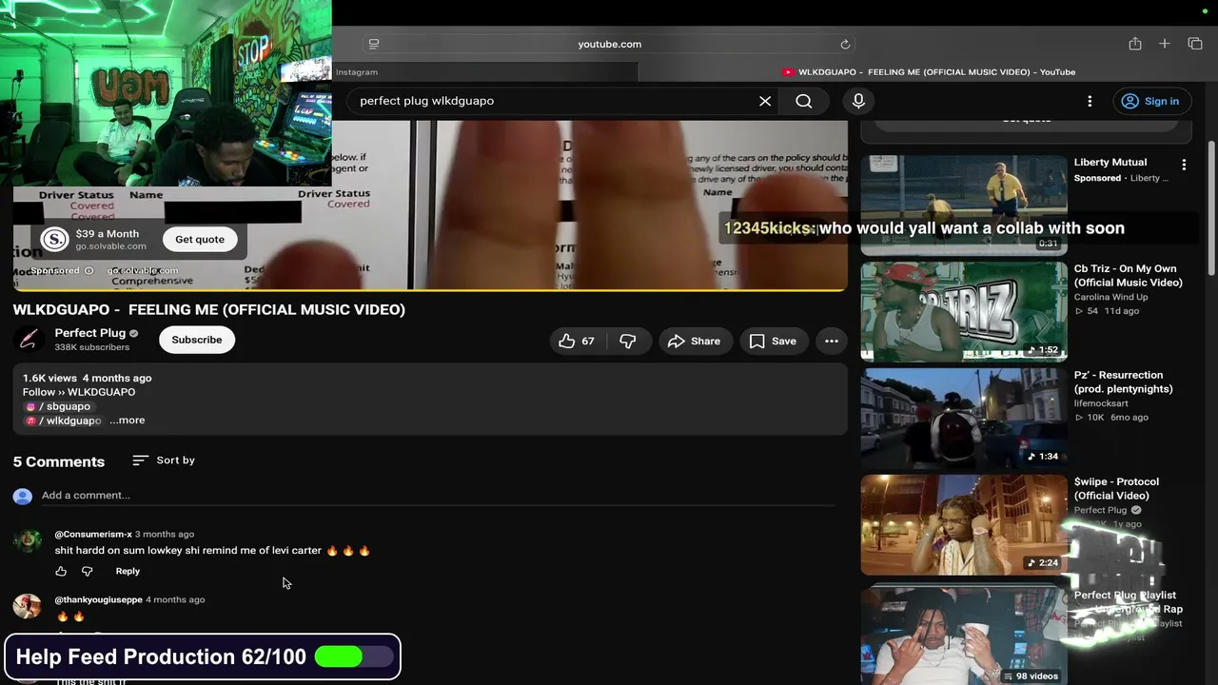Open the Liberty Mutual sponsored video thumbnail
1218x685 pixels.
coord(964,205)
